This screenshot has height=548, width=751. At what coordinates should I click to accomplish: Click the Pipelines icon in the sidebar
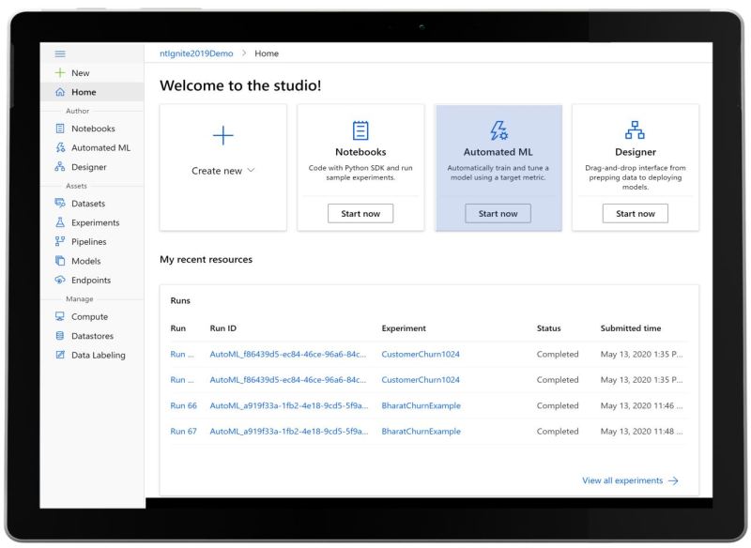click(x=60, y=241)
